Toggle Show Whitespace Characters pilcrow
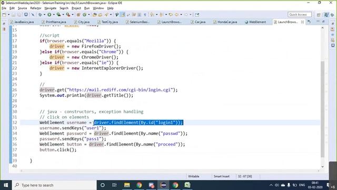 [x=145, y=15]
